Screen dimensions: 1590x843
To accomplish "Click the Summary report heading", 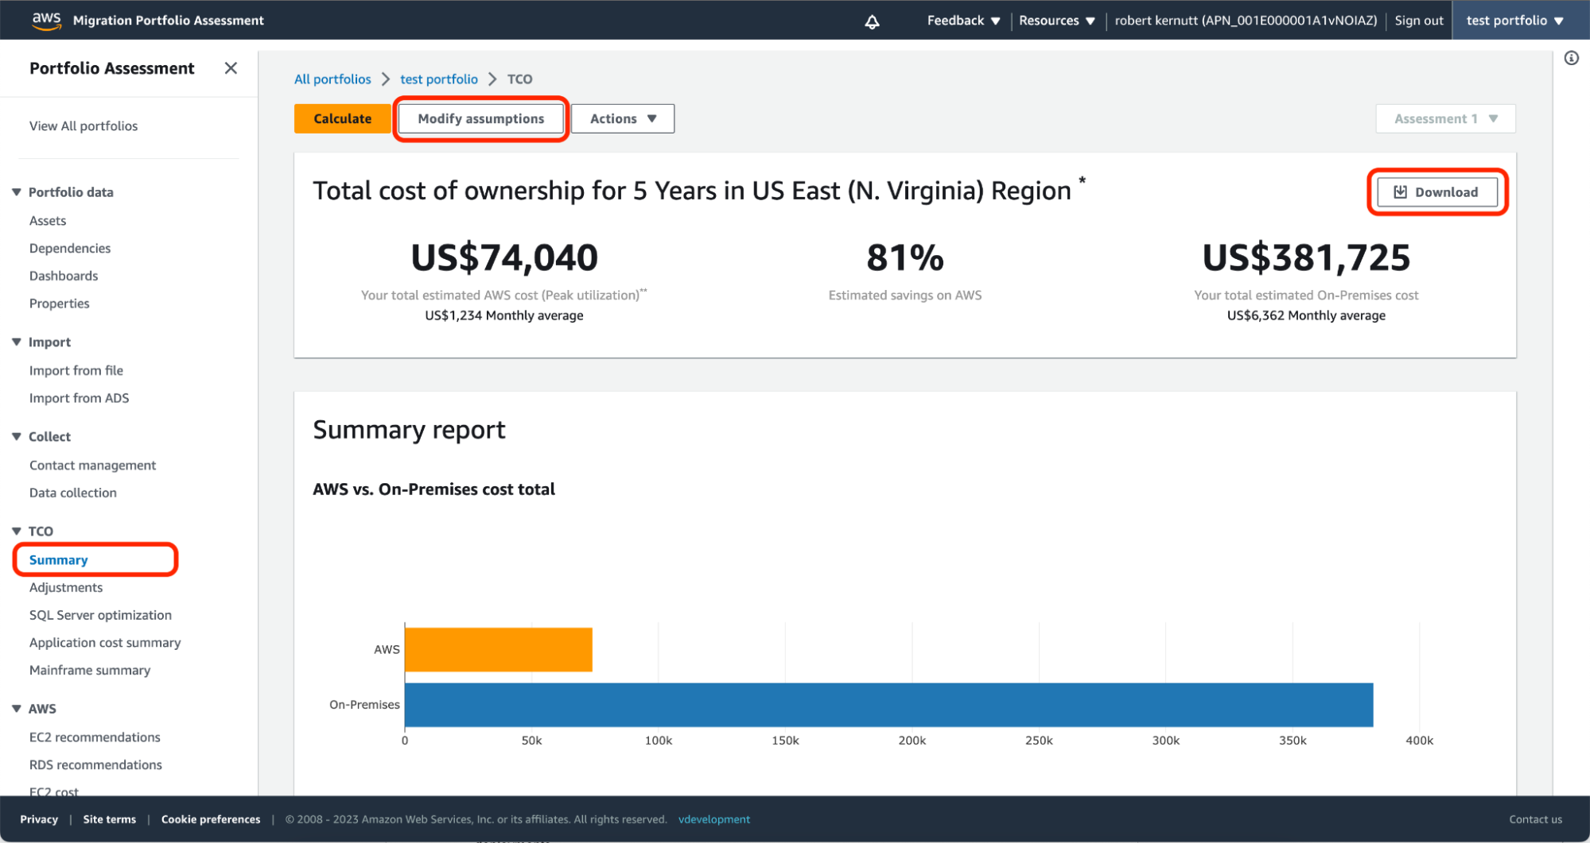I will tap(409, 431).
